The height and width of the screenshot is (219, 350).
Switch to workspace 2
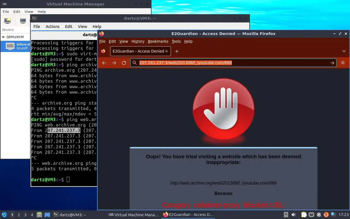(x=19, y=215)
